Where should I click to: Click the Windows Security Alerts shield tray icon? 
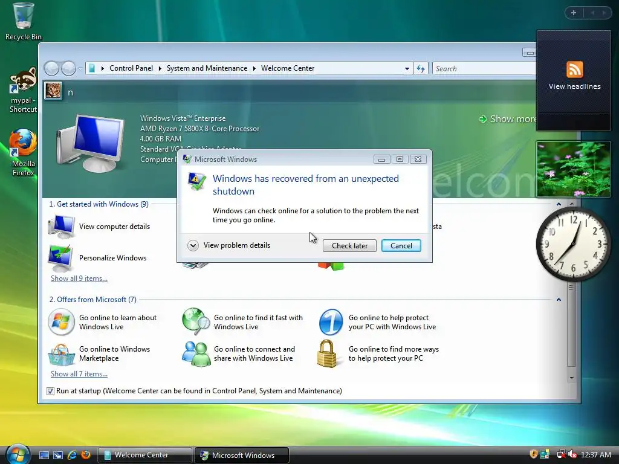click(x=533, y=454)
